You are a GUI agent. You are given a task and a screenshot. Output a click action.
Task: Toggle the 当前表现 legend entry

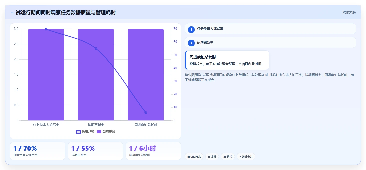click(x=106, y=132)
